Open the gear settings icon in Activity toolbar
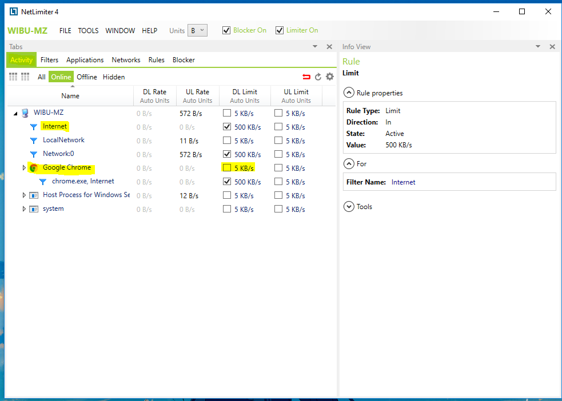 tap(330, 77)
